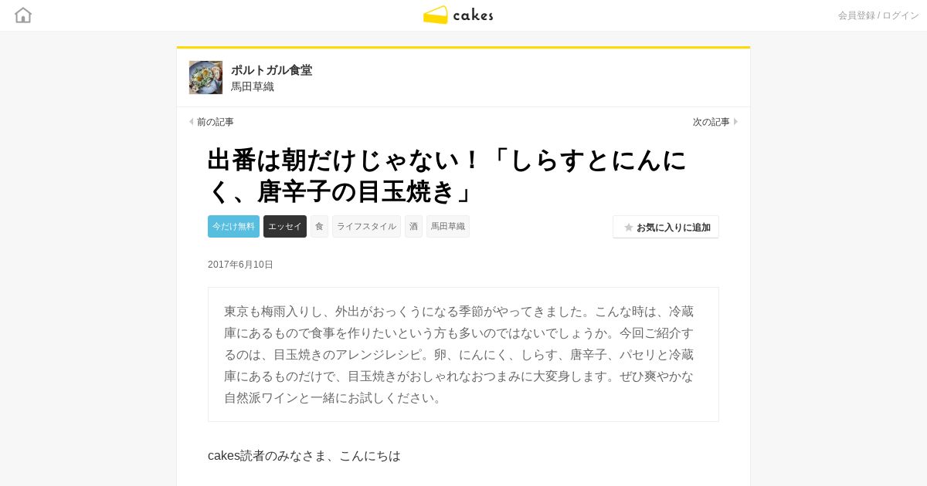
Task: Go to previous article via 前の記事
Action: pyautogui.click(x=216, y=122)
